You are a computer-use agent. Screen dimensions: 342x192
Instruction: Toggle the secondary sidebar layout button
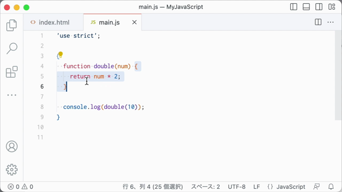click(318, 7)
